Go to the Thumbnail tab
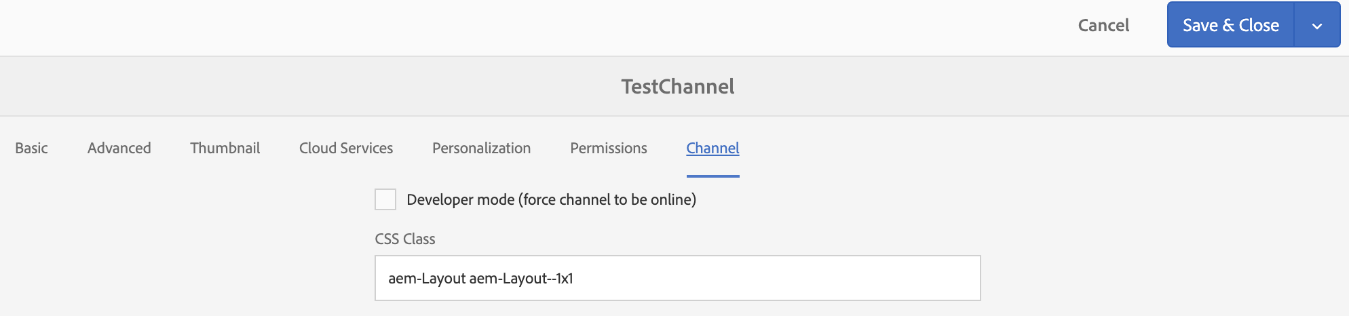Viewport: 1349px width, 316px height. [225, 148]
